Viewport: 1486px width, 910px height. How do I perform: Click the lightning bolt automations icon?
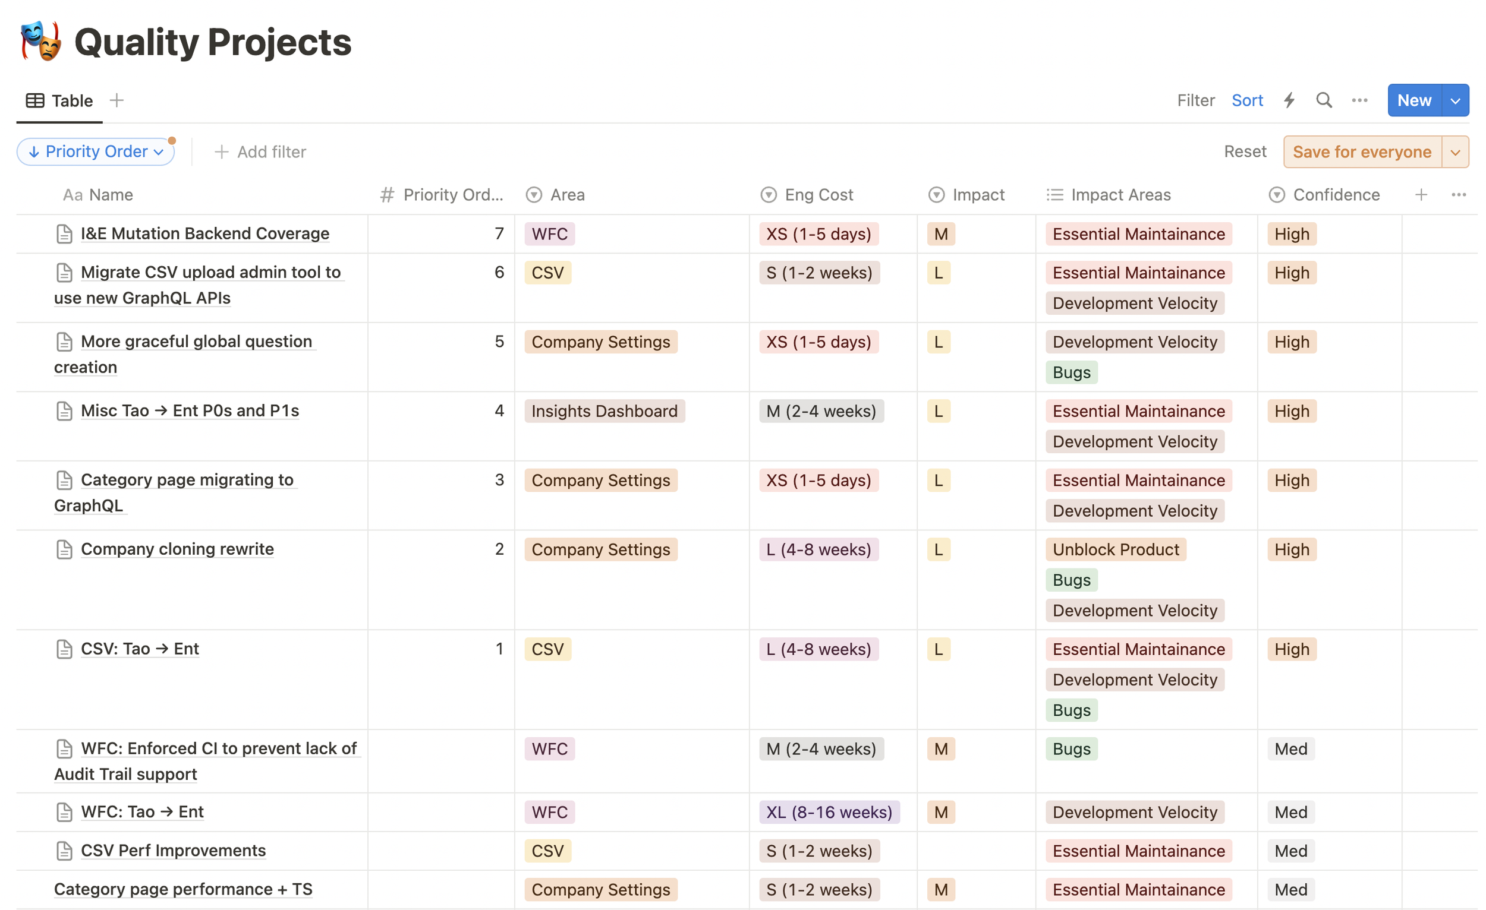coord(1289,100)
